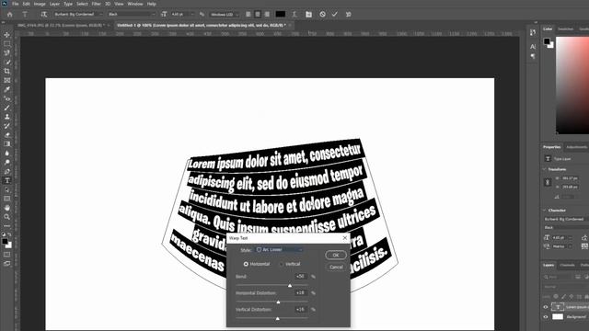Image resolution: width=589 pixels, height=331 pixels.
Task: Commit current text edits checkmark
Action: [x=335, y=15]
